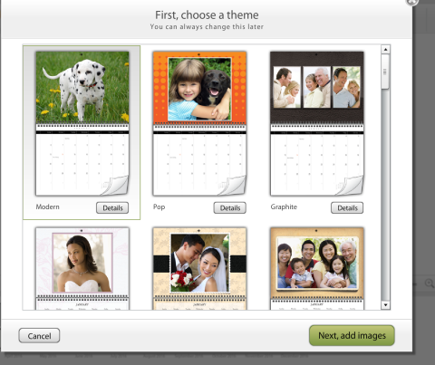Viewport: 435px width, 365px height.
Task: Open Details for the Pop theme
Action: 230,207
